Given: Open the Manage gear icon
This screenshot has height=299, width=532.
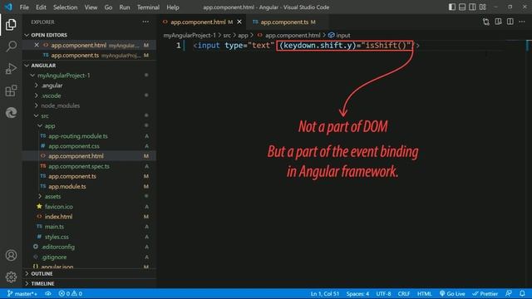Looking at the screenshot, I should coord(11,277).
